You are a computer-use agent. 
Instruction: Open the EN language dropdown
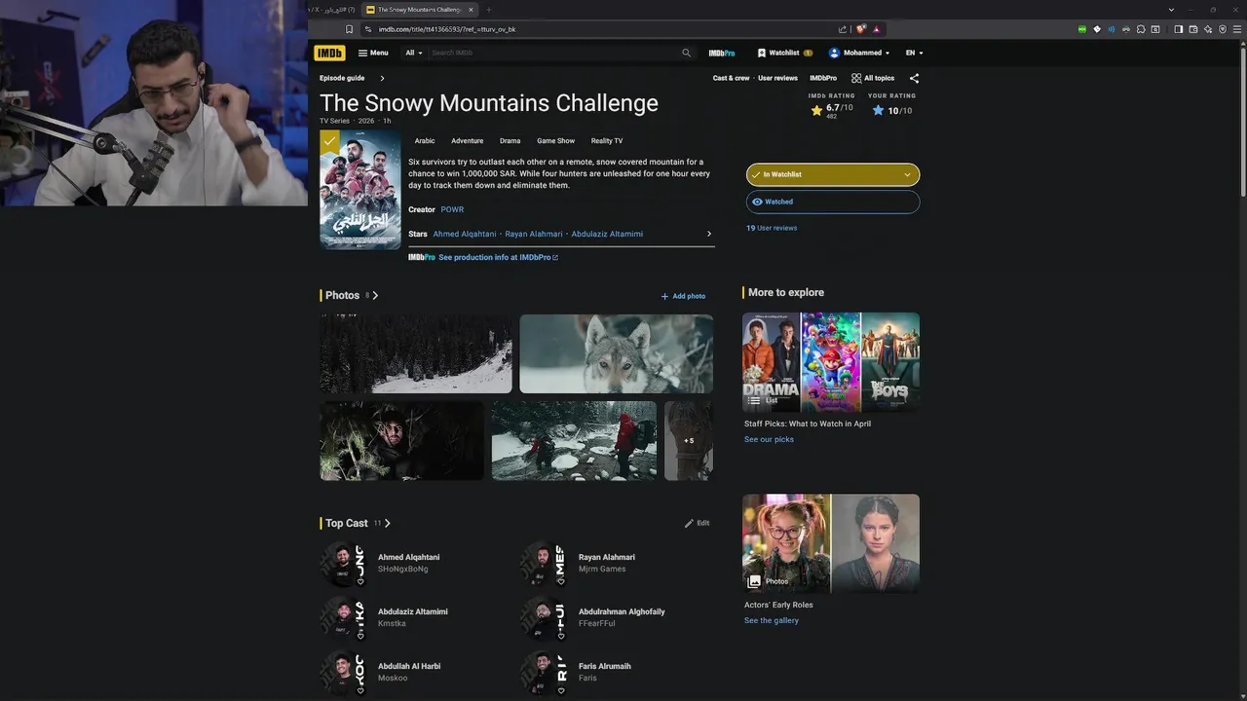coord(914,53)
